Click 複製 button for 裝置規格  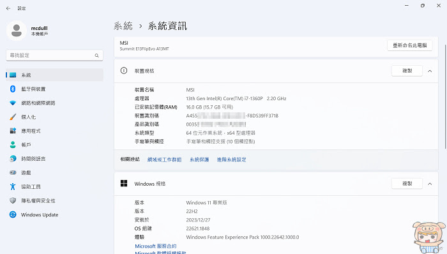[x=407, y=71]
